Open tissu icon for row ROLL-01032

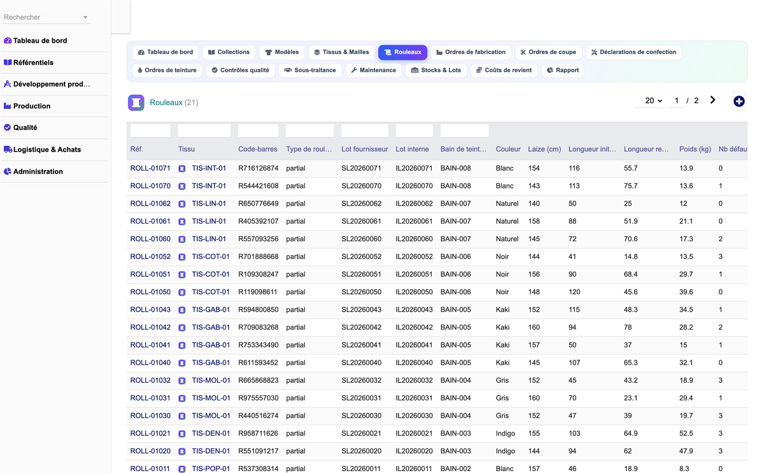(182, 381)
